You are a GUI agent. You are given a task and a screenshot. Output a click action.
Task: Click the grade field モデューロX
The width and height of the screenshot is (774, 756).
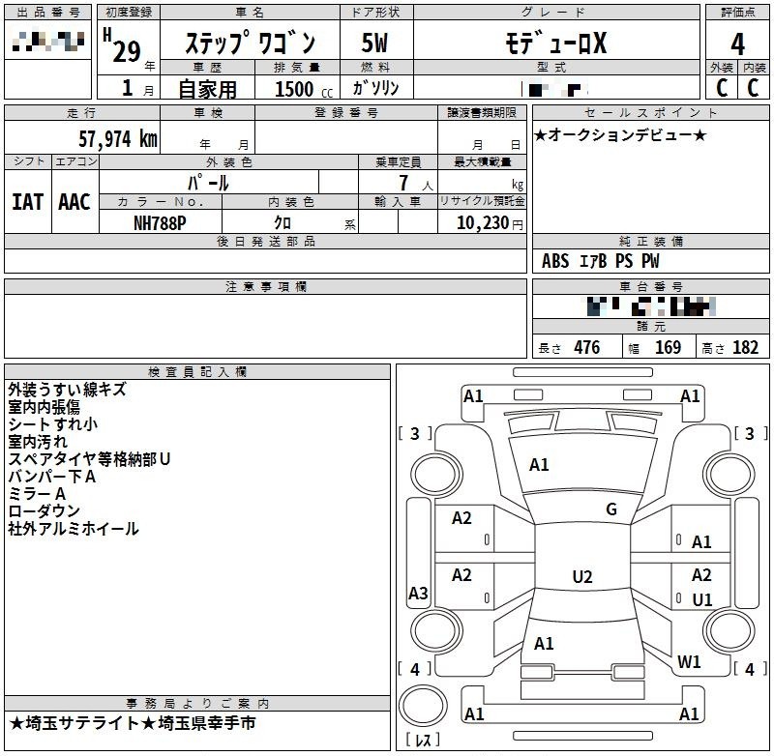[555, 44]
